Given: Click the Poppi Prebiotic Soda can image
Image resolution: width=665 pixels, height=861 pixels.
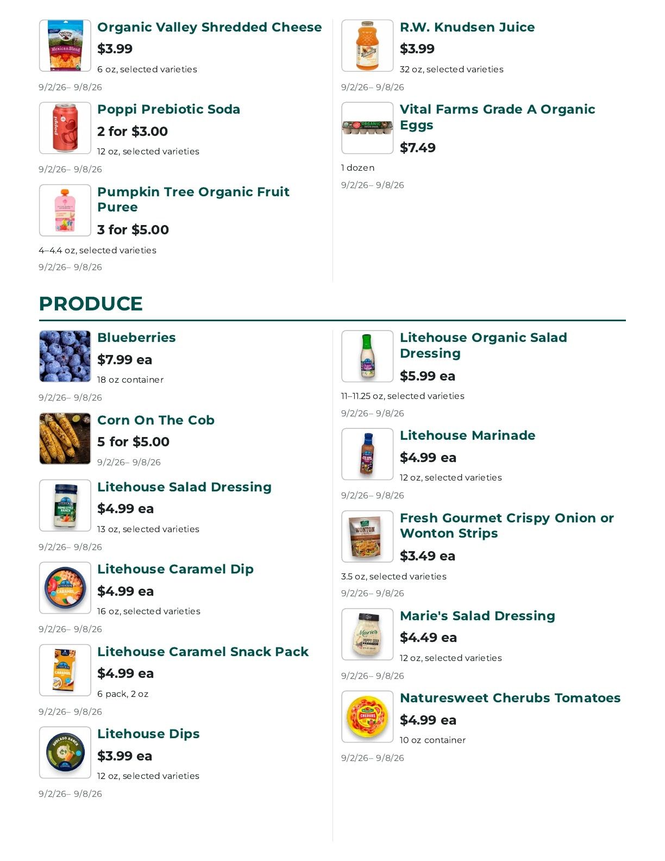Looking at the screenshot, I should (65, 128).
